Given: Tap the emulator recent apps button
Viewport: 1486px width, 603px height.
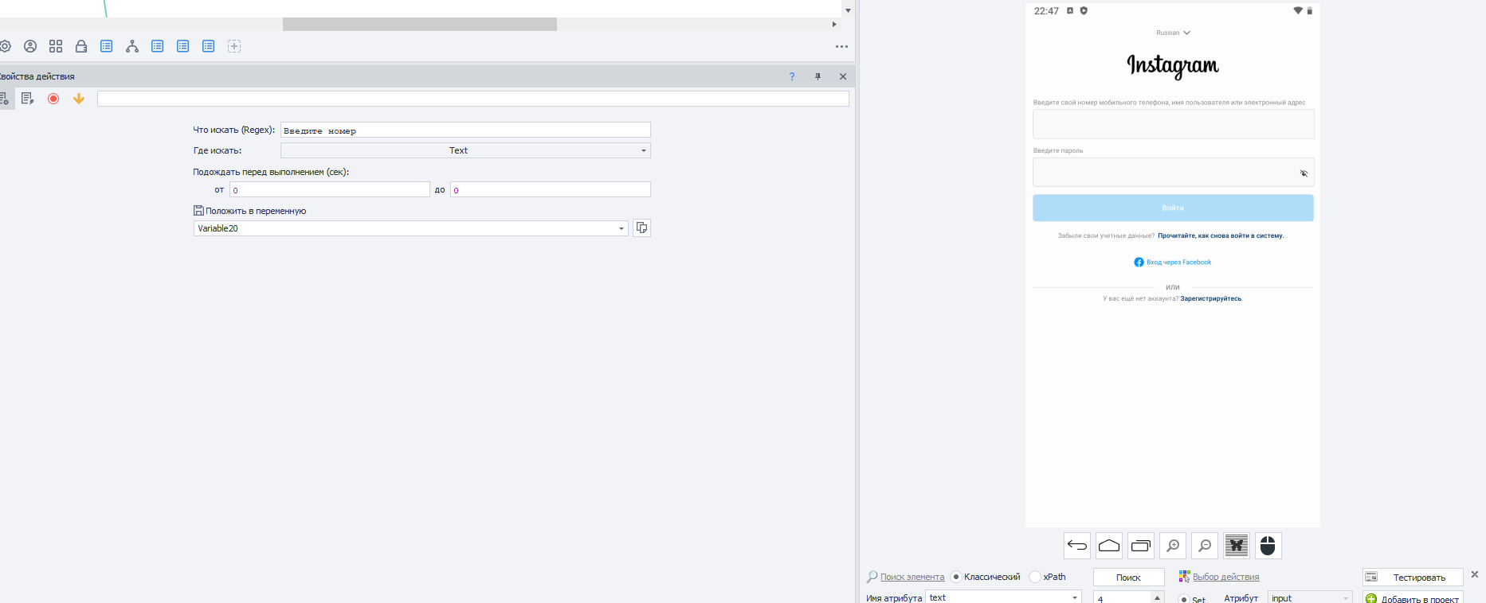Looking at the screenshot, I should tap(1141, 546).
